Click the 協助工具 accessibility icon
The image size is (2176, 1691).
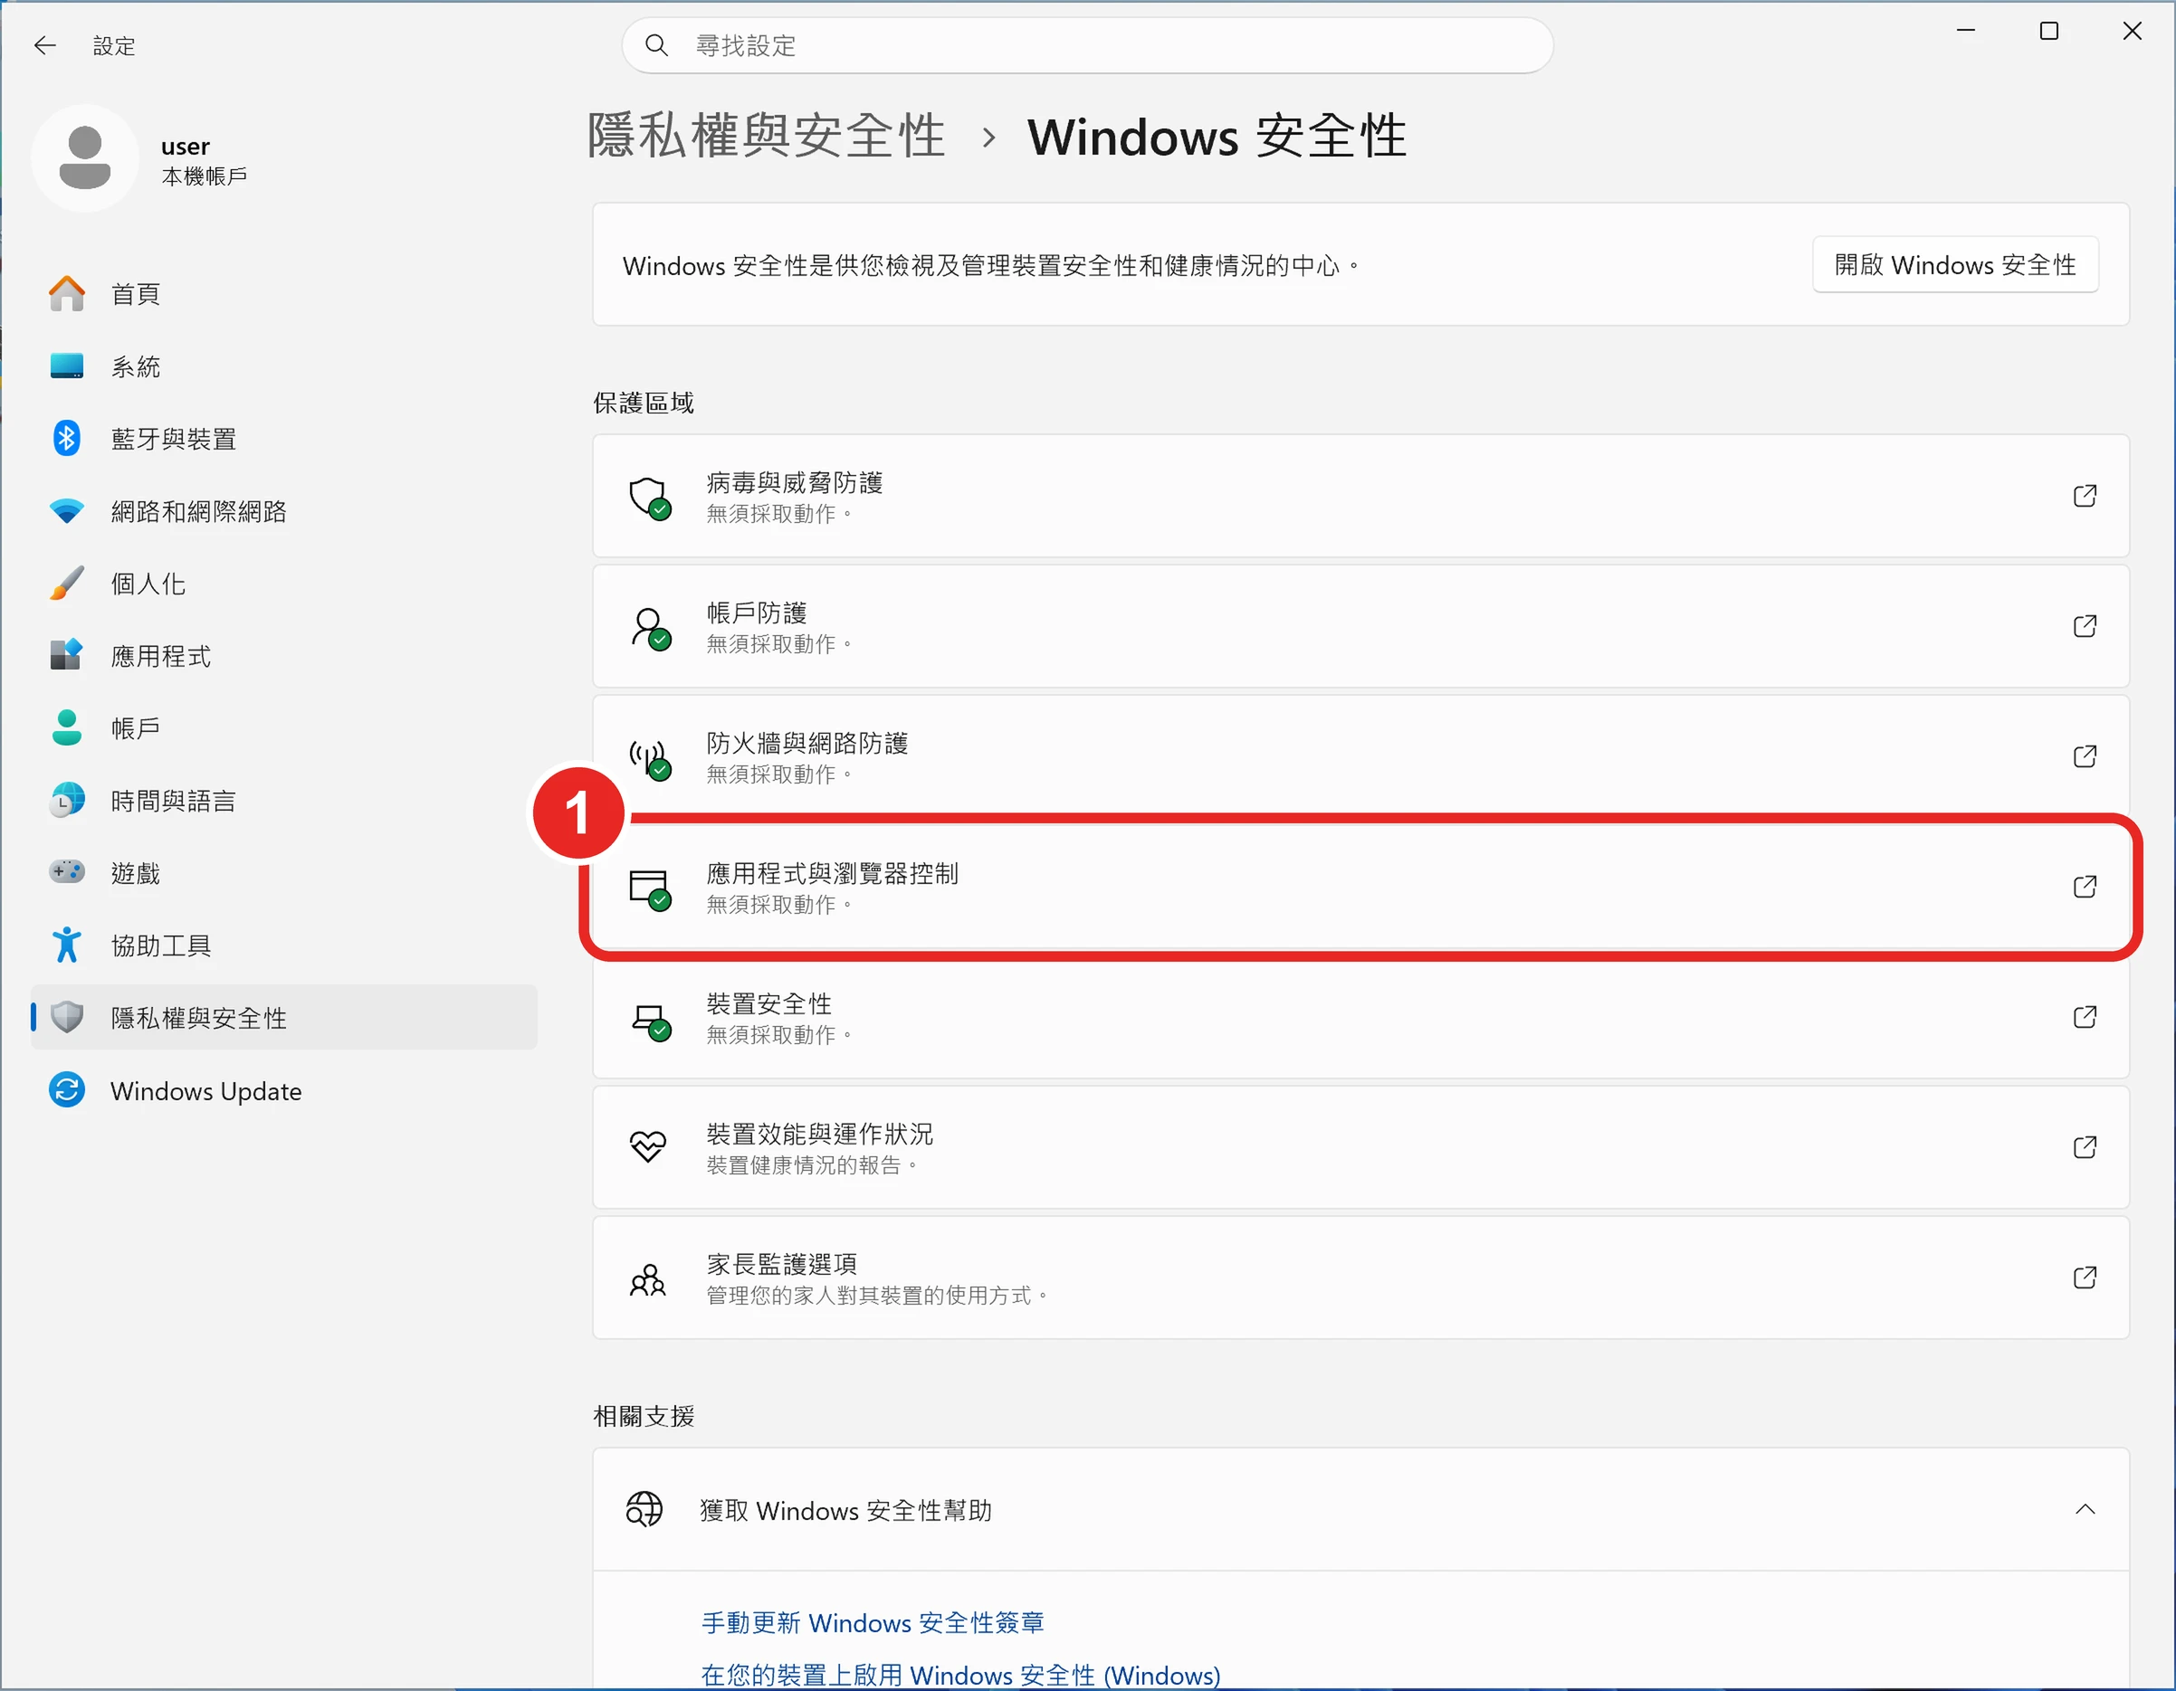[67, 946]
